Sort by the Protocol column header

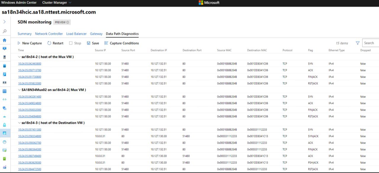pyautogui.click(x=287, y=50)
